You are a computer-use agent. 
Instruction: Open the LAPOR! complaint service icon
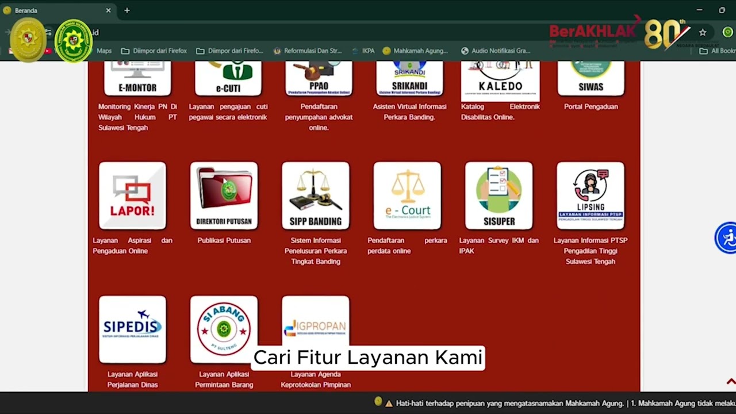click(x=132, y=195)
